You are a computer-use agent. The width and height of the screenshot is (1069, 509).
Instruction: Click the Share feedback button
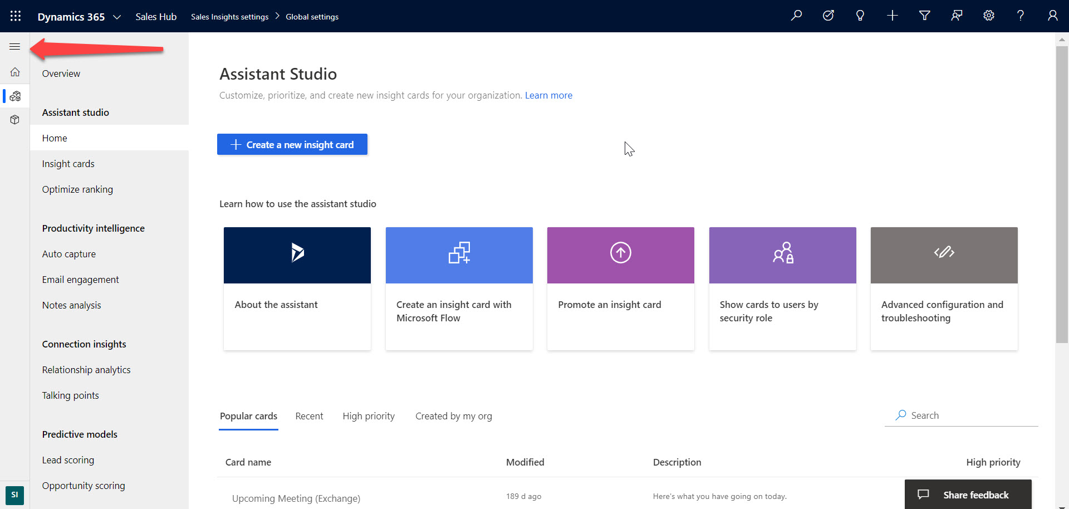coord(968,495)
